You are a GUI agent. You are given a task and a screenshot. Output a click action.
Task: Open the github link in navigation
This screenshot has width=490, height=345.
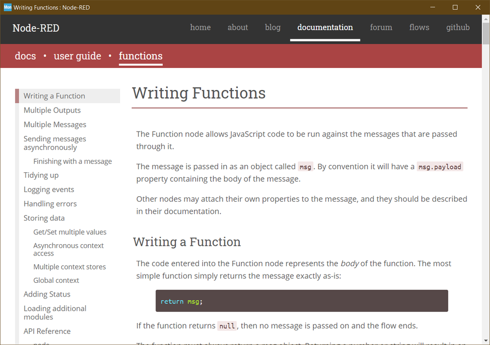pyautogui.click(x=458, y=27)
